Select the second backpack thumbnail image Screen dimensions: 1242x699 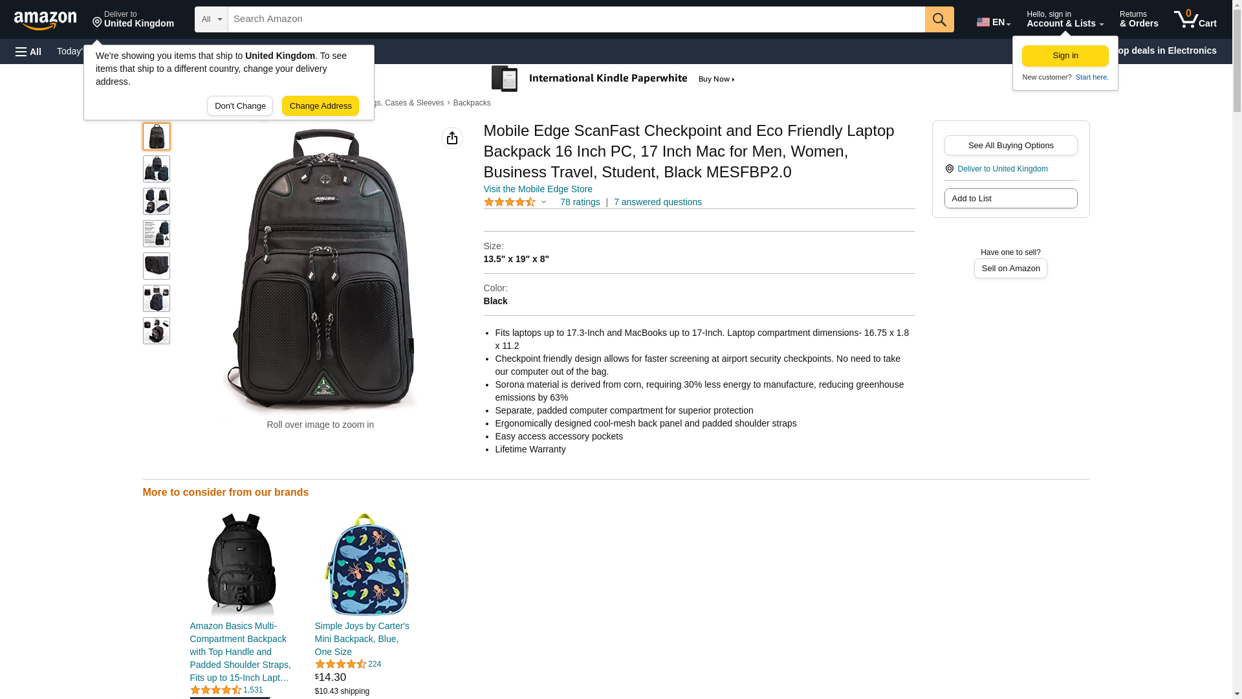(157, 169)
